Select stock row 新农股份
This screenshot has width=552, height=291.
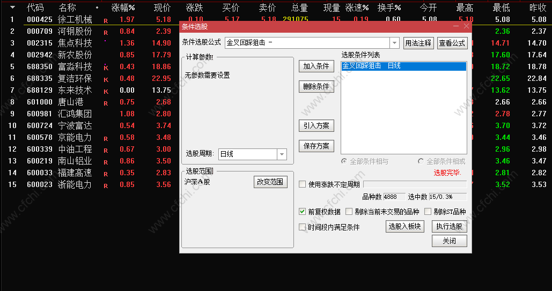(x=75, y=55)
